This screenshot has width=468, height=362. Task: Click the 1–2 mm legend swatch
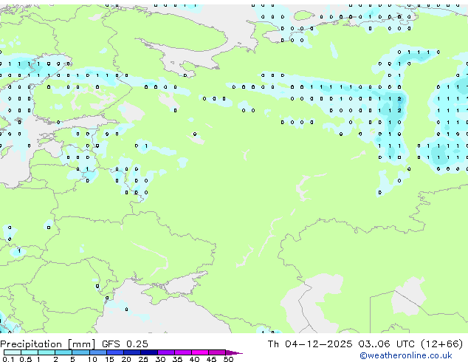(x=47, y=352)
